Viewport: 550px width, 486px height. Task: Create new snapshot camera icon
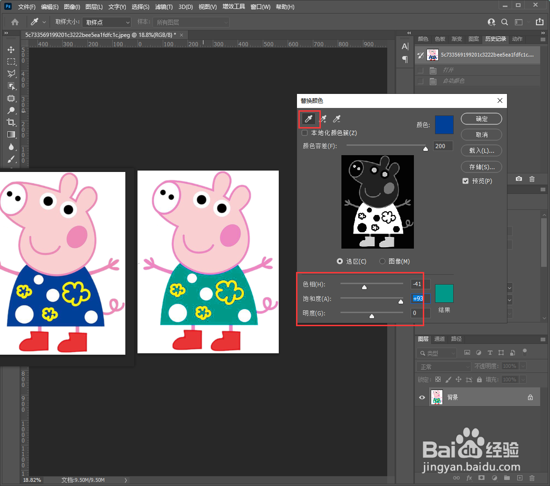519,179
